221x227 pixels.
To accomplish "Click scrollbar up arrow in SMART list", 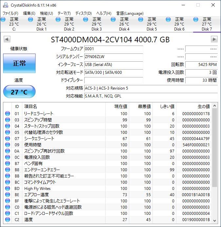I will [x=215, y=106].
